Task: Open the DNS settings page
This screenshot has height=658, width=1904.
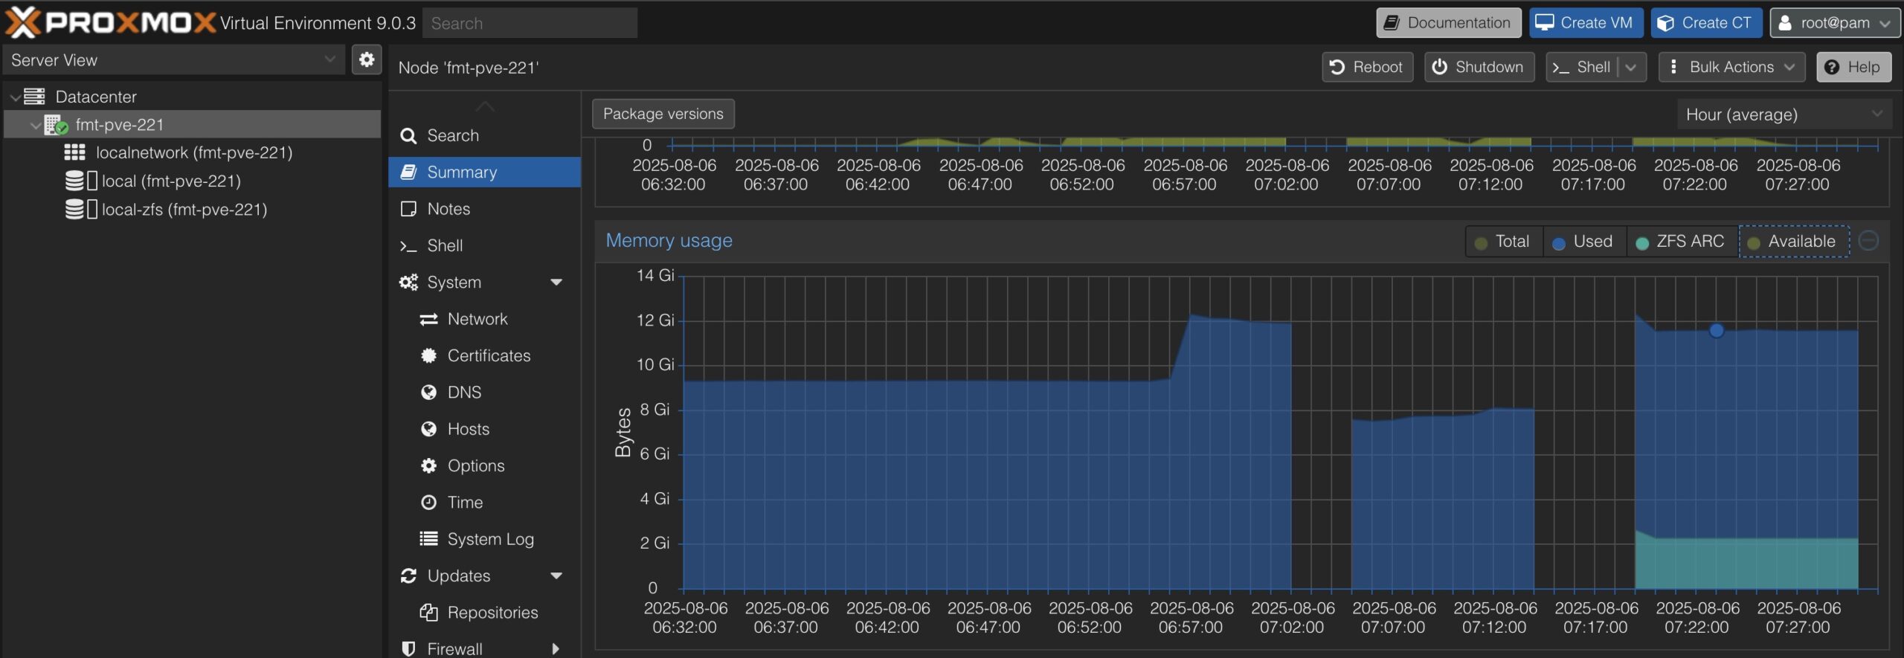Action: pos(463,392)
